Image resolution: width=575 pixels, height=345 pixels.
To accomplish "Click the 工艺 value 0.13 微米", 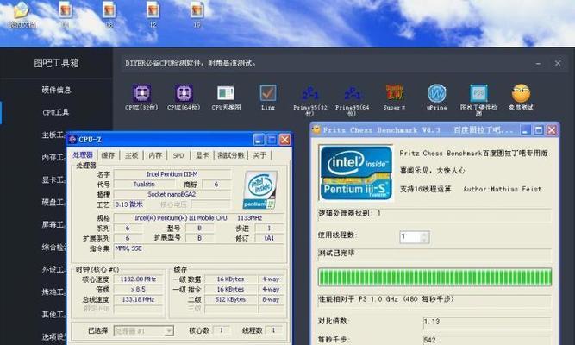I will (128, 204).
